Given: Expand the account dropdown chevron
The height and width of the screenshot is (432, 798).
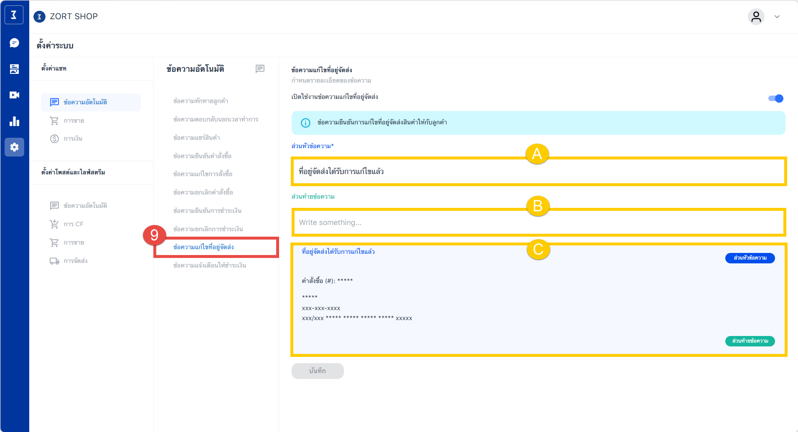Looking at the screenshot, I should 777,17.
